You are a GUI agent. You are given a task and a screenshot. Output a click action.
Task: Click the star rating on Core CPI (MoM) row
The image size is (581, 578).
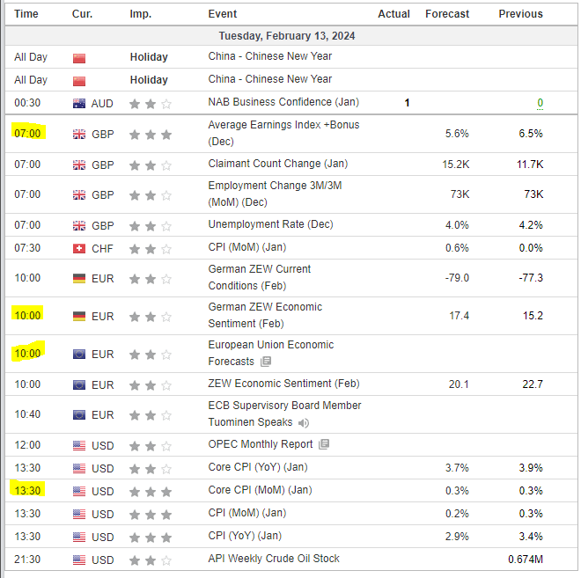click(150, 491)
